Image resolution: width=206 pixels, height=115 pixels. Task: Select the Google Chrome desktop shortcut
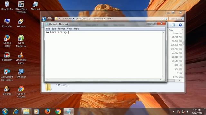coord(21,92)
